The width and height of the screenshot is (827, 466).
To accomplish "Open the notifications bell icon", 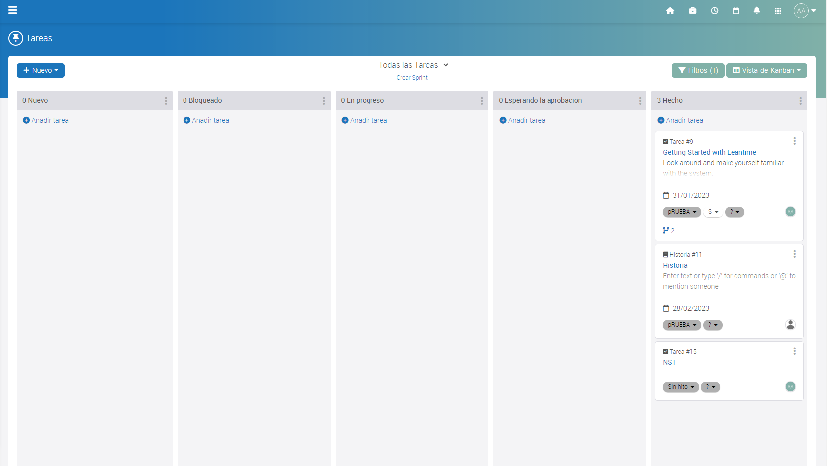I will (756, 10).
